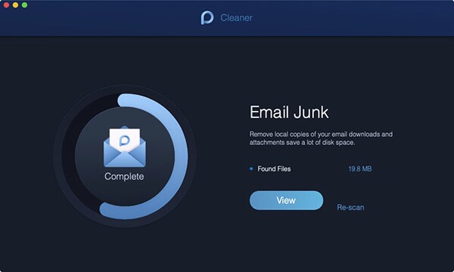Image resolution: width=454 pixels, height=272 pixels.
Task: Click the Cleaner title text
Action: coord(236,17)
